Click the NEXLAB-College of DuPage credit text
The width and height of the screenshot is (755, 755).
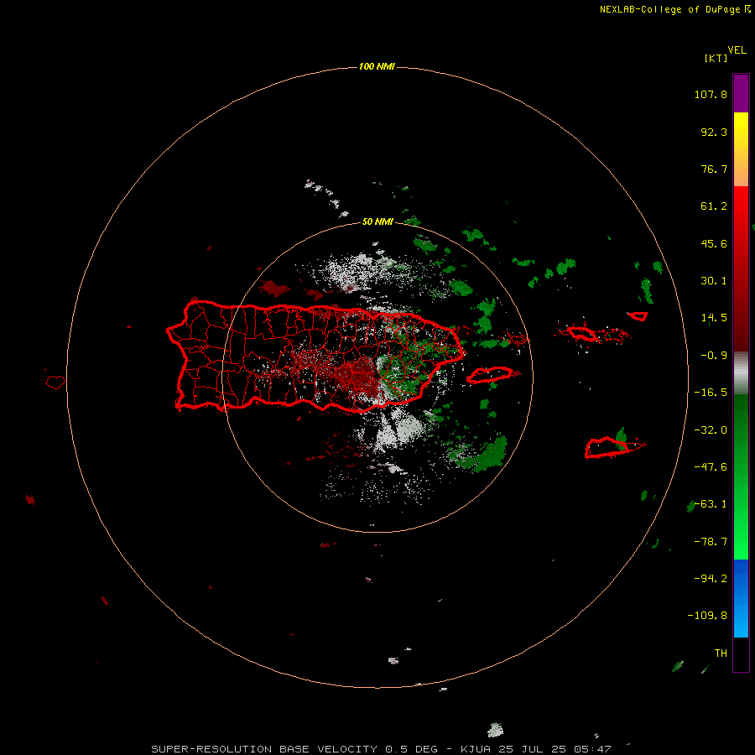pos(674,9)
